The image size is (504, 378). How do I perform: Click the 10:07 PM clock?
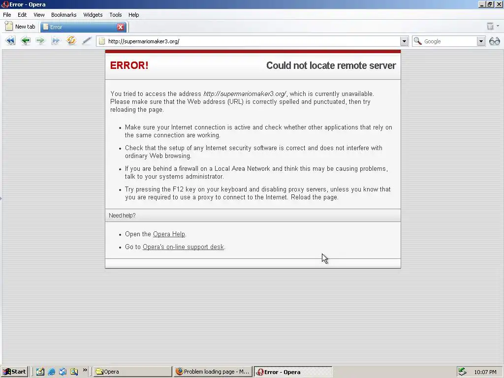[x=485, y=372]
